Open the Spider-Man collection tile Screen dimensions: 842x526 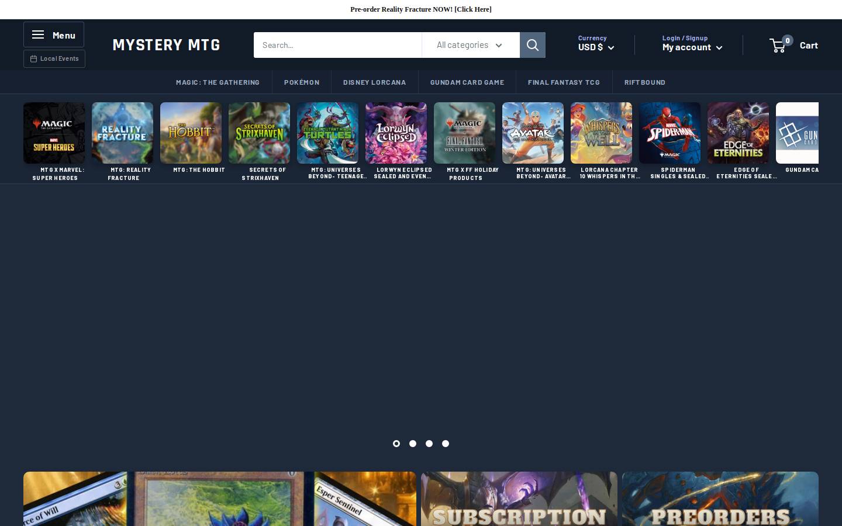(670, 133)
